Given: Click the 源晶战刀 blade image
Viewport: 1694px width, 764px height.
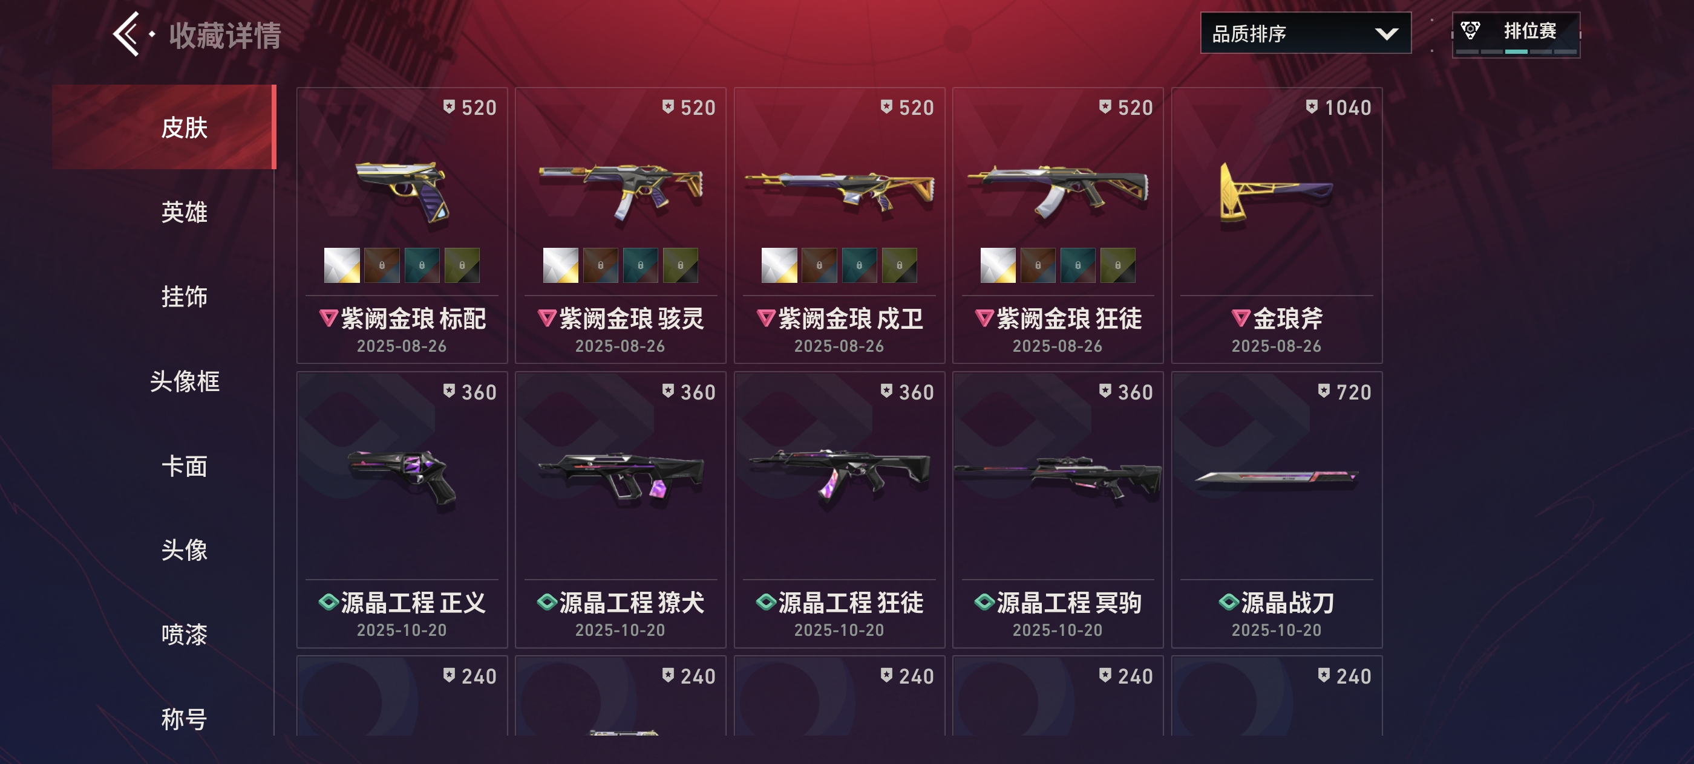Looking at the screenshot, I should click(1277, 477).
